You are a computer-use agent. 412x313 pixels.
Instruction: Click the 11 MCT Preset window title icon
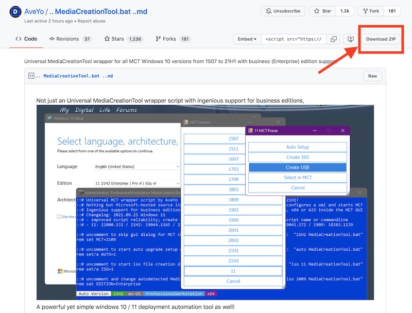250,131
